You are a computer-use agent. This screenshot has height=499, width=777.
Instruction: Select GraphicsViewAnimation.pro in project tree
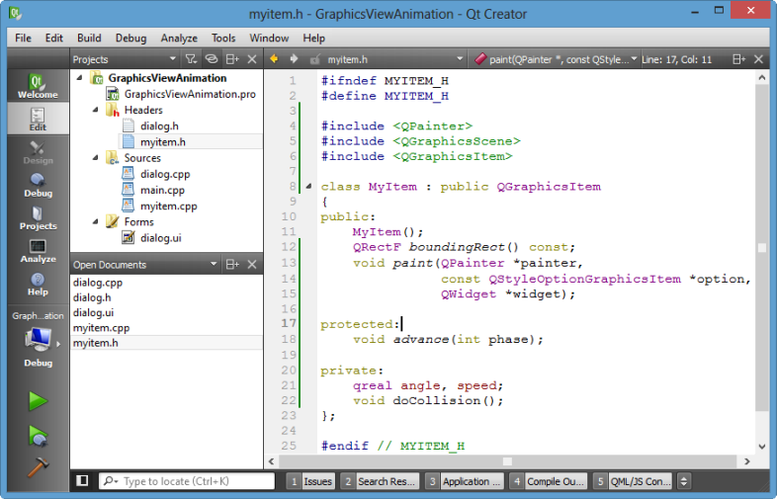190,94
